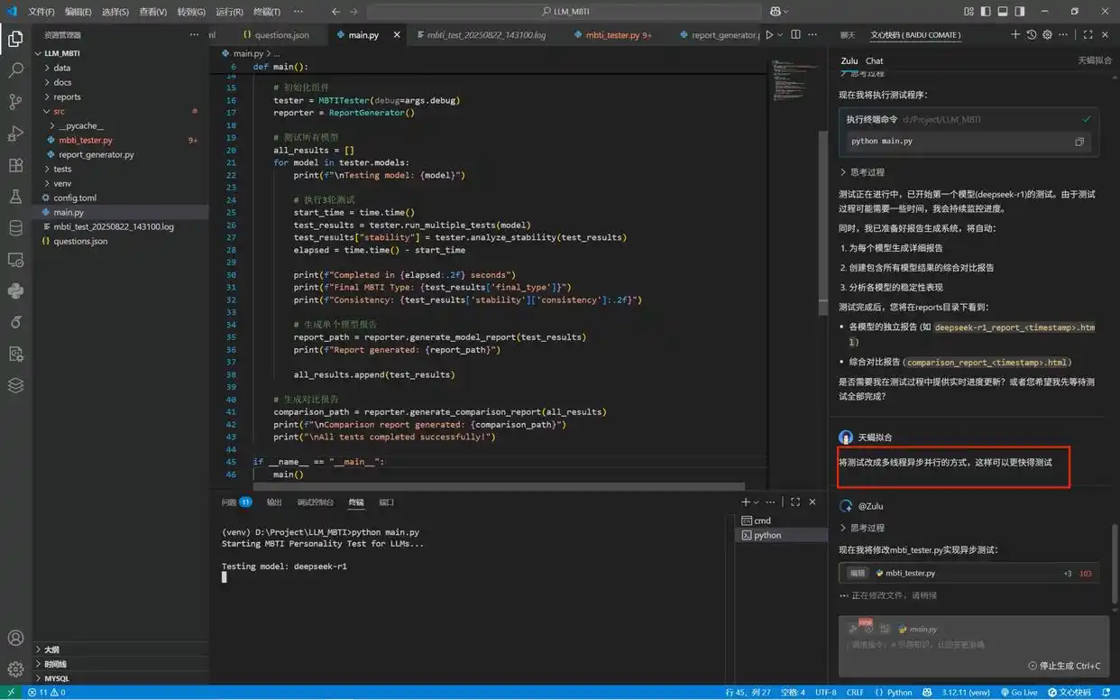Image resolution: width=1120 pixels, height=700 pixels.
Task: Open the run button dropdown arrow
Action: (781, 35)
